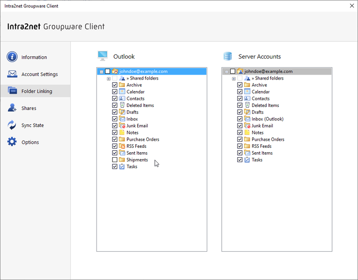The width and height of the screenshot is (358, 280).
Task: Toggle Outlook johndoe@example.com root checkbox
Action: [x=107, y=71]
